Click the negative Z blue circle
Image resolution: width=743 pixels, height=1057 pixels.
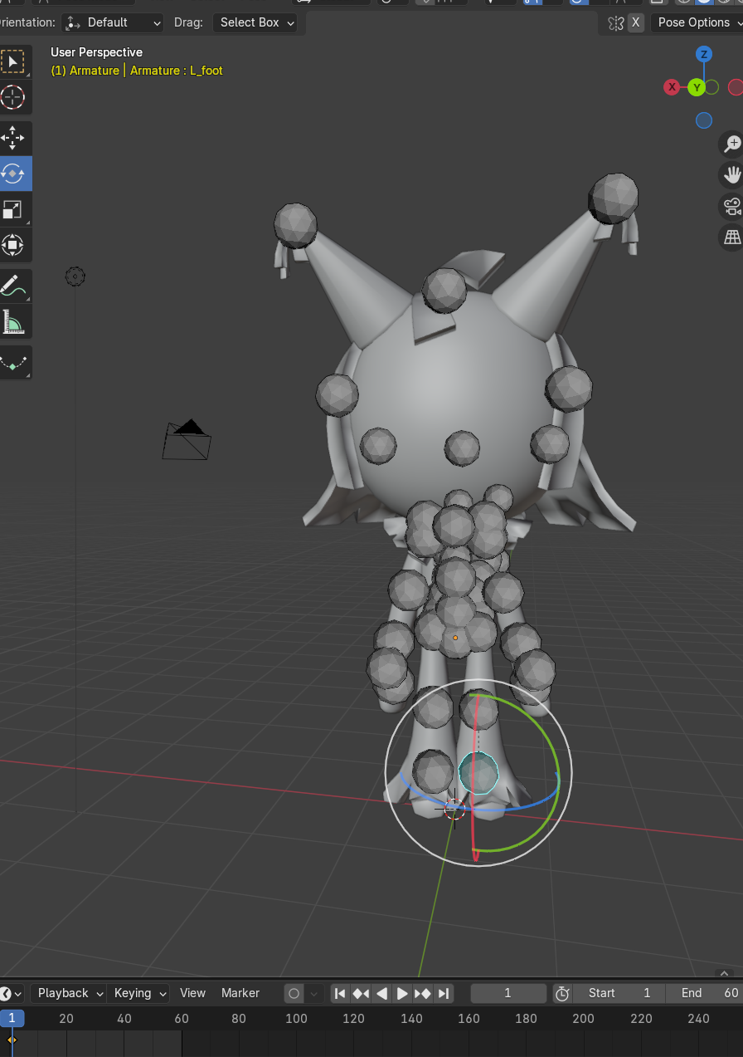[x=704, y=120]
